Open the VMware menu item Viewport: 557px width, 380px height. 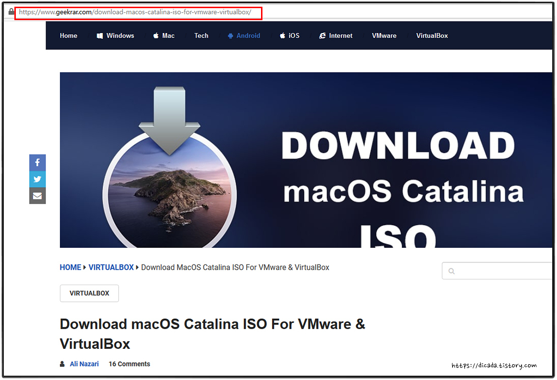click(384, 35)
